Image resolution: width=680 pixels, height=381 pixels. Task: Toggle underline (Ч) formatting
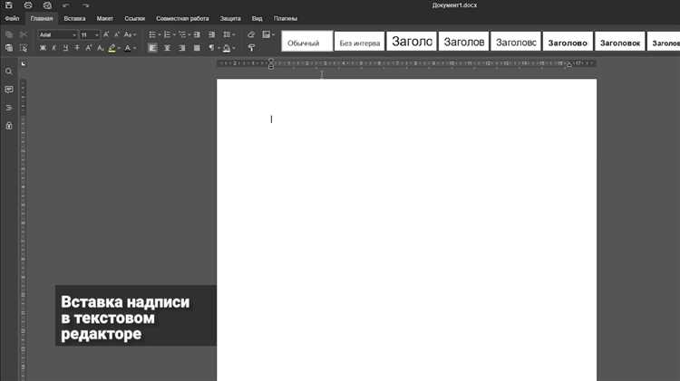65,48
